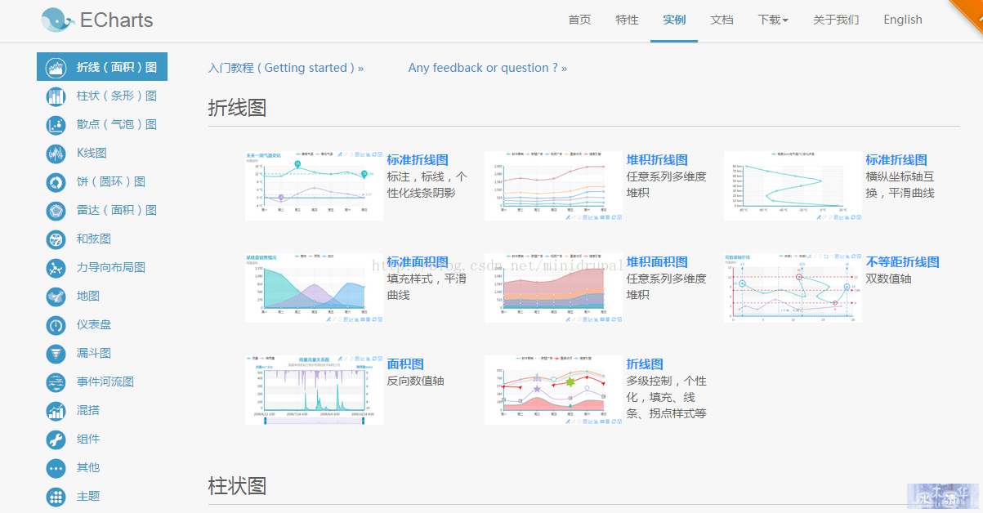This screenshot has width=983, height=513.
Task: Select the 漏斗图 funnel icon
Action: [x=56, y=354]
